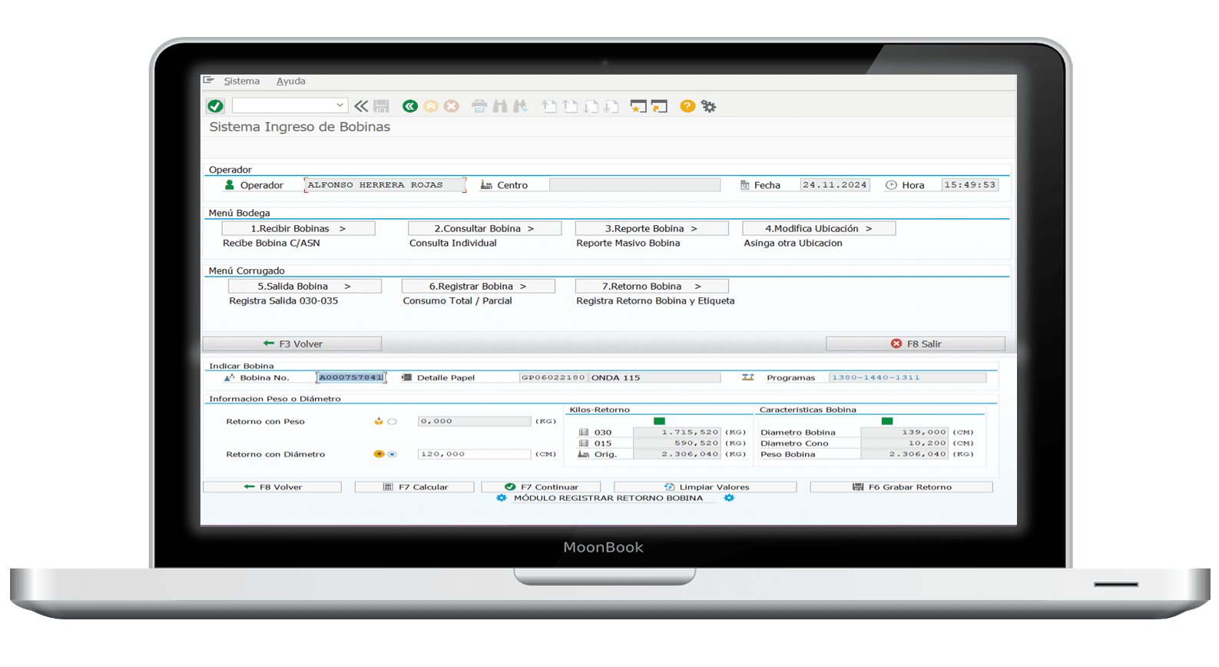Open the Sistema menu

(242, 81)
